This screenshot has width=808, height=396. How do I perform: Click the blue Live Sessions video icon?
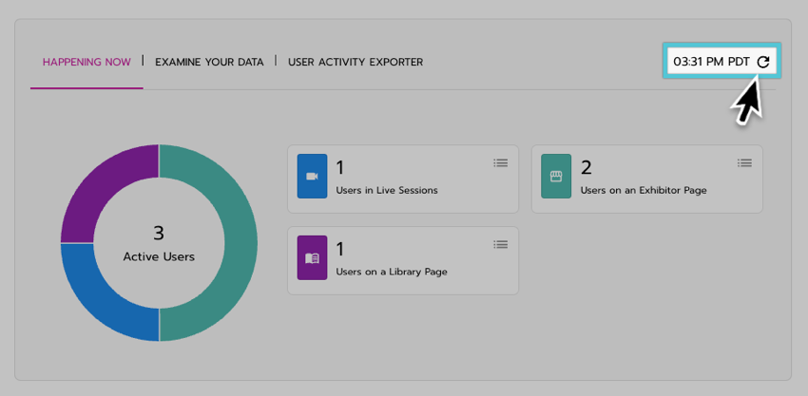(x=312, y=177)
